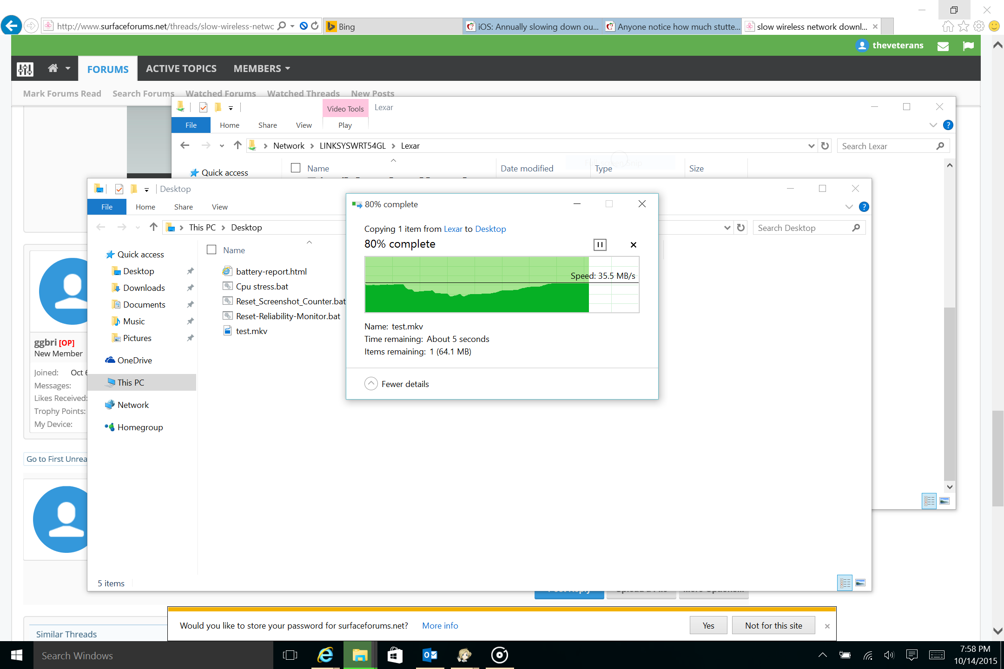Click Search Desktop field
Viewport: 1004px width, 669px height.
809,228
